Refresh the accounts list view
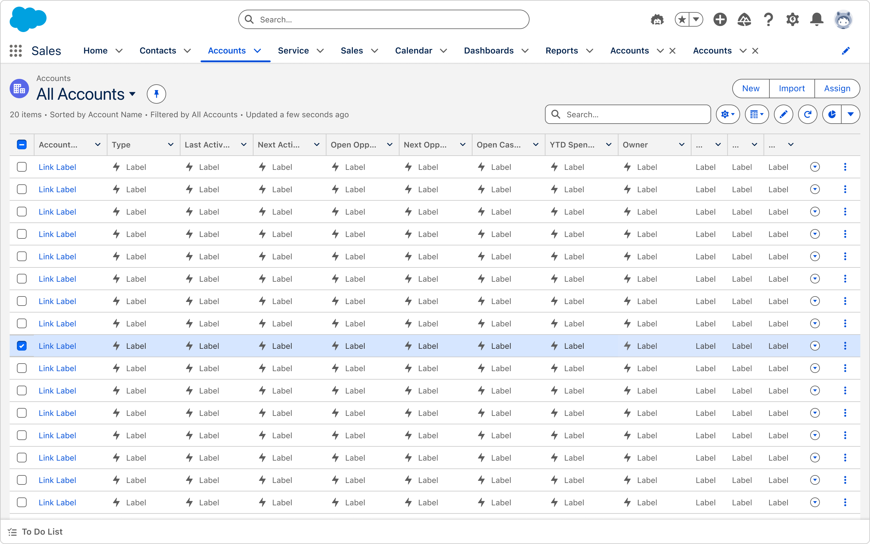 (x=807, y=115)
